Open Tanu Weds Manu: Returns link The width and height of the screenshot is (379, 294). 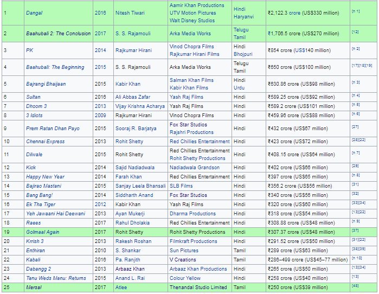click(x=56, y=278)
